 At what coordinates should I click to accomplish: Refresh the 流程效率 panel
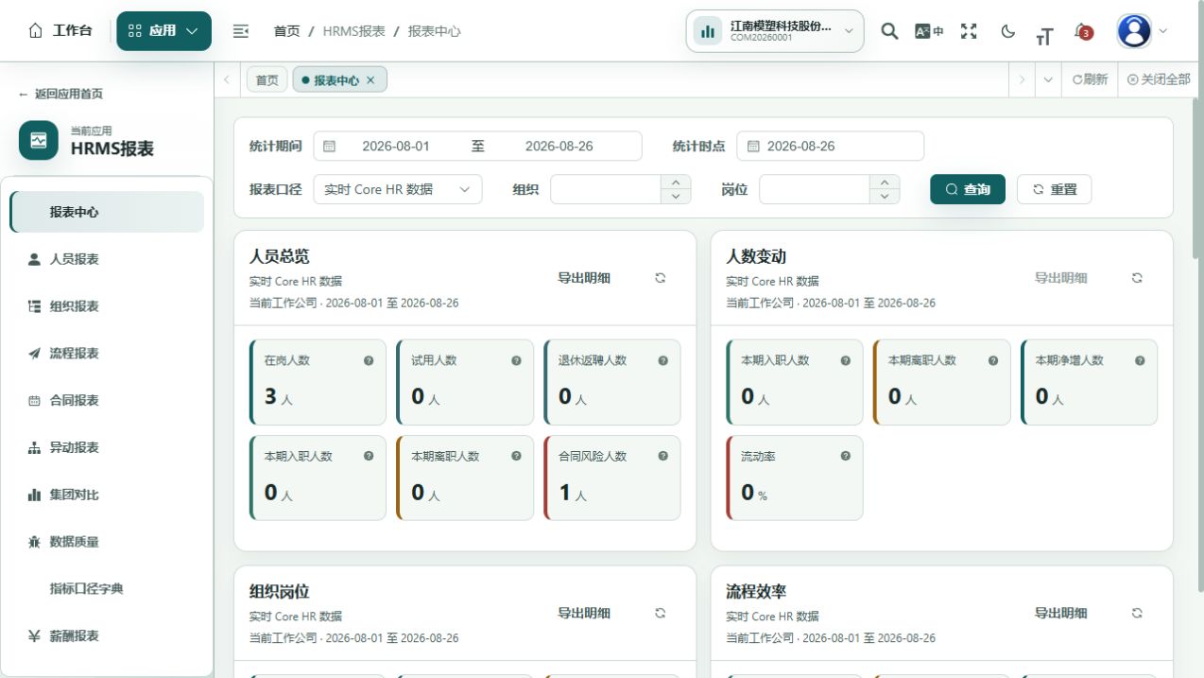1137,613
